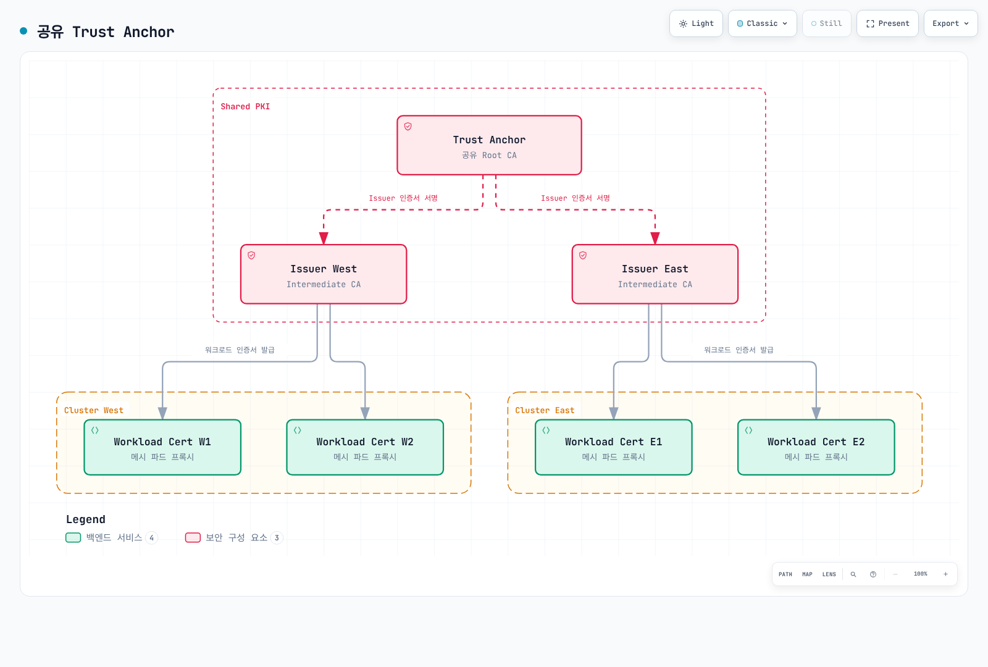Click the '공유 Trust Anchor' page title
Screen dimensions: 988x667
pyautogui.click(x=106, y=31)
